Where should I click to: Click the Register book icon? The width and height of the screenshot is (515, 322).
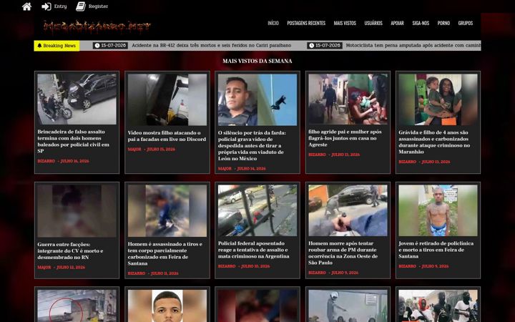[x=81, y=6]
